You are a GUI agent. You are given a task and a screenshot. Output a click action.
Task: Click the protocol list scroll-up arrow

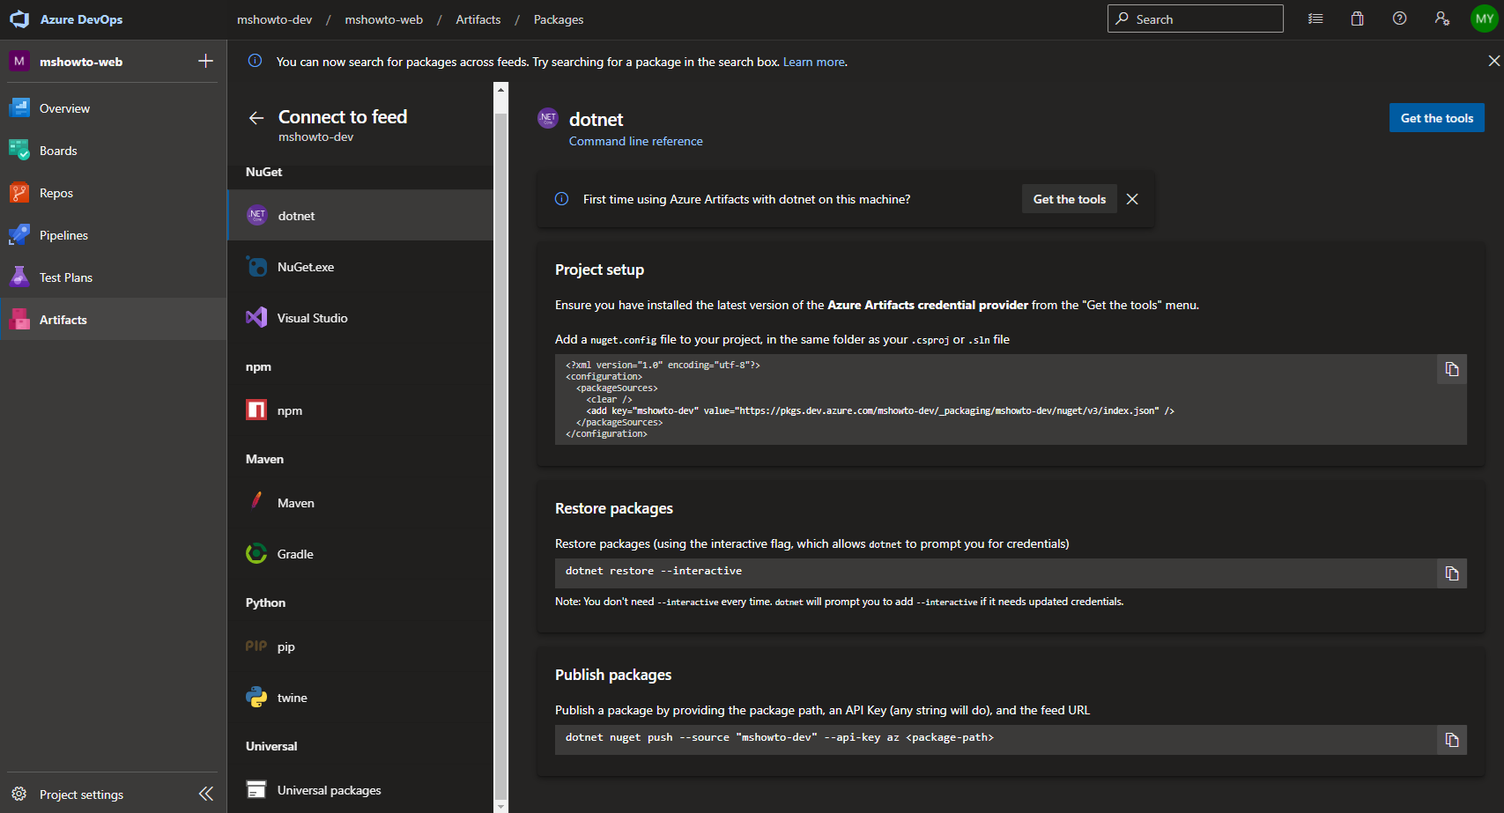point(501,89)
